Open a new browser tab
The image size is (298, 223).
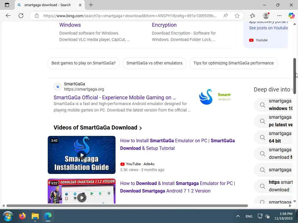(91, 5)
